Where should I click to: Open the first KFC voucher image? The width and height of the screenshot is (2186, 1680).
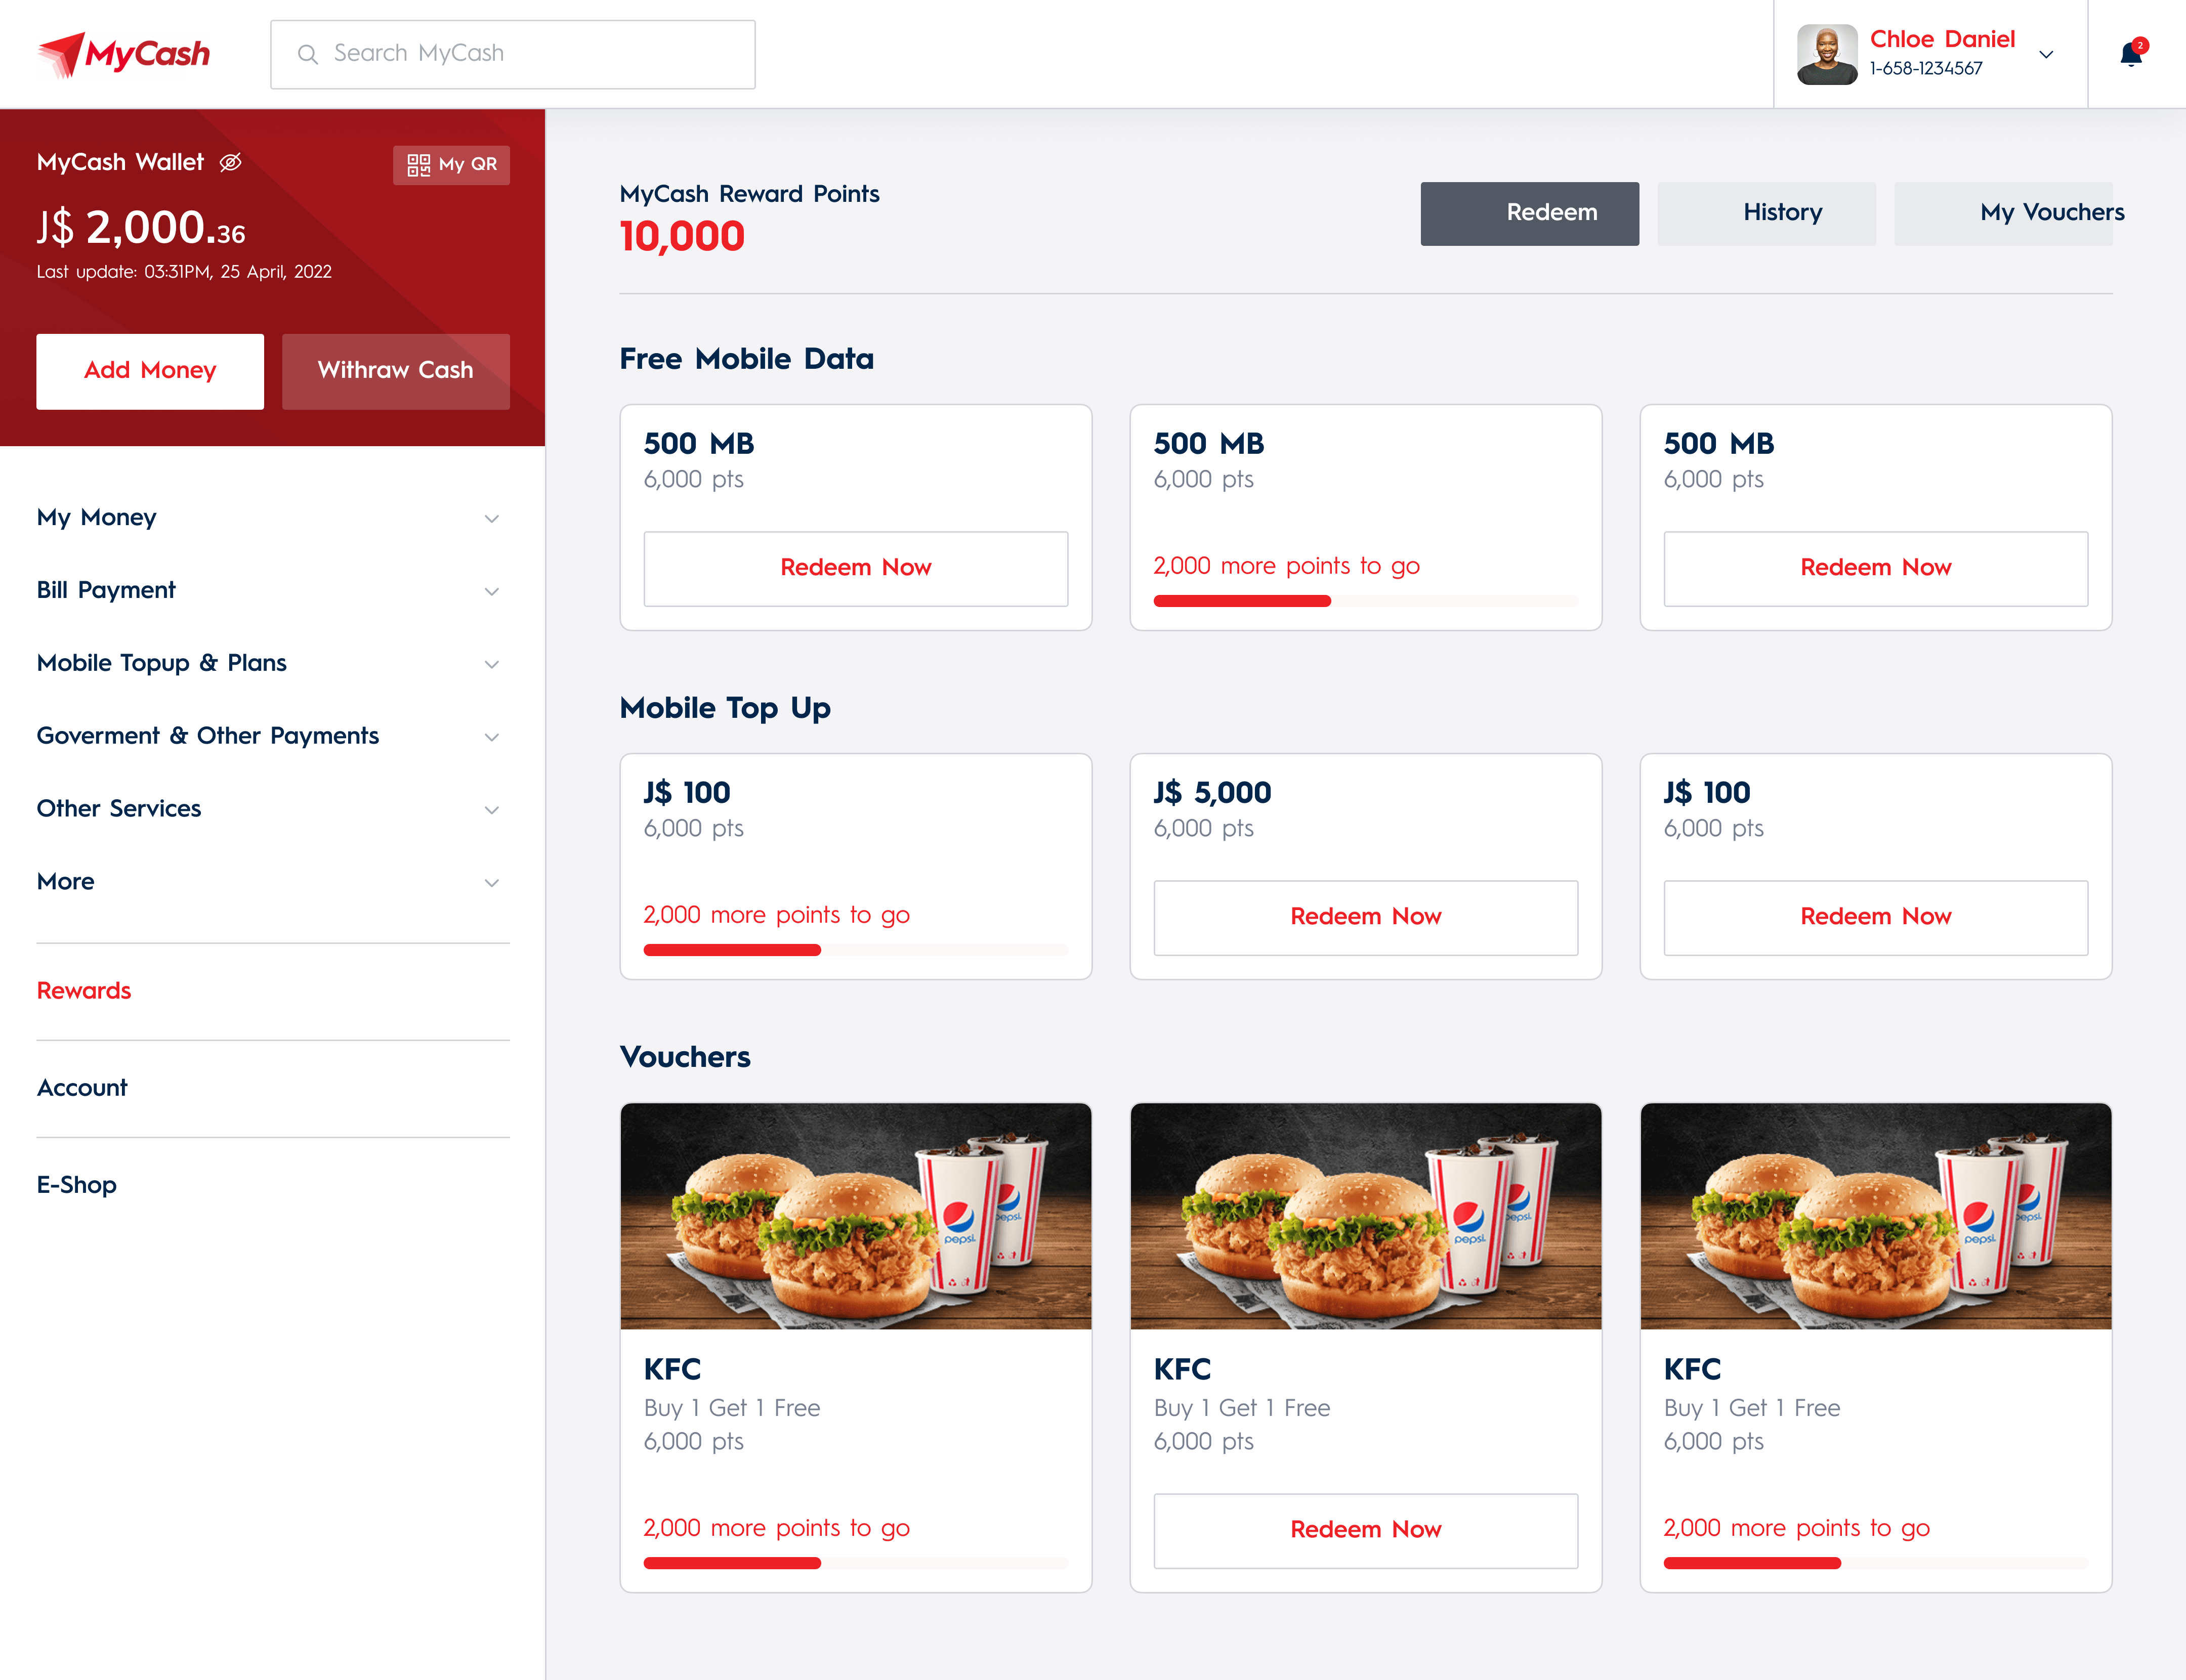[855, 1216]
